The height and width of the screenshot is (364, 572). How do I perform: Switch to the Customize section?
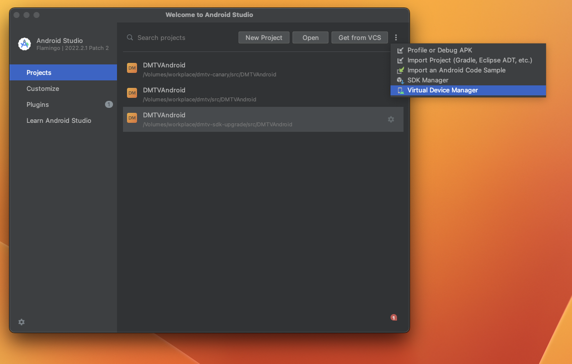(42, 88)
